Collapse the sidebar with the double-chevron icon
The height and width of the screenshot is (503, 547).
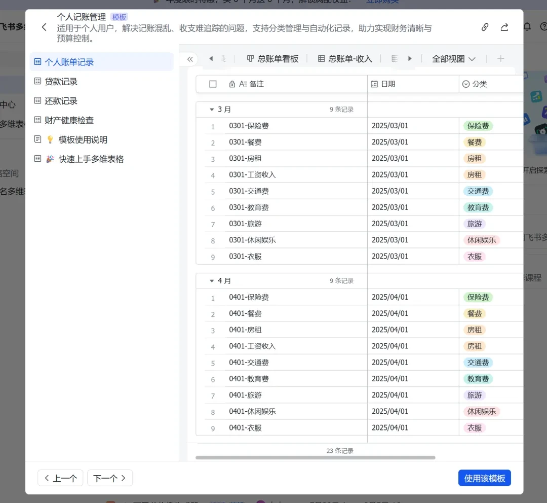(x=190, y=59)
